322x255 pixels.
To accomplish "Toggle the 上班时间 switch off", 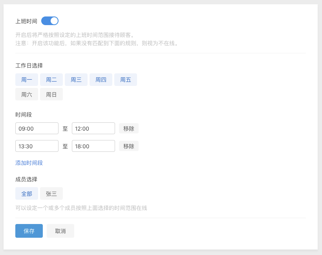I will pos(50,21).
